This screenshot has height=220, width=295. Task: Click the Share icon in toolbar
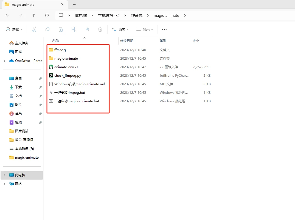(87, 29)
